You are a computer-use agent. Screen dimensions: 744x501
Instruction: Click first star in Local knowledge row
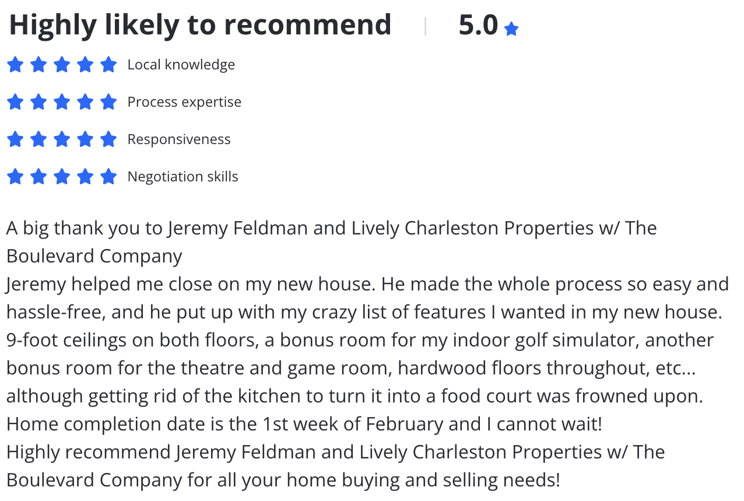tap(15, 65)
